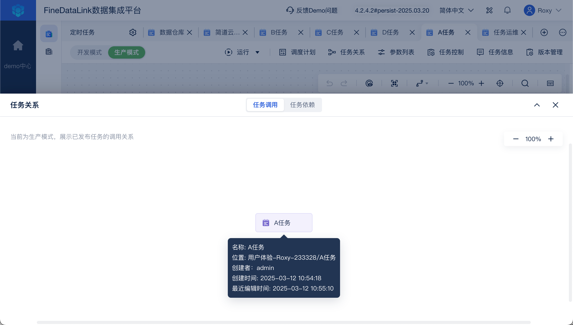
Task: Click the FineDataLink cube logo
Action: pyautogui.click(x=18, y=10)
